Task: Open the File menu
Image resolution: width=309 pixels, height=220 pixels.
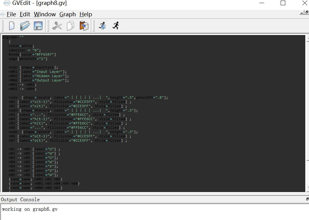Action: [11, 14]
